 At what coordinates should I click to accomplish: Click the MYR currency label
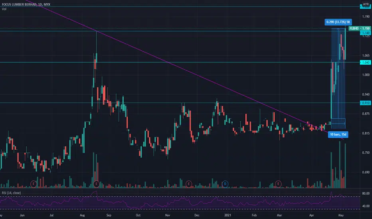coord(366,4)
